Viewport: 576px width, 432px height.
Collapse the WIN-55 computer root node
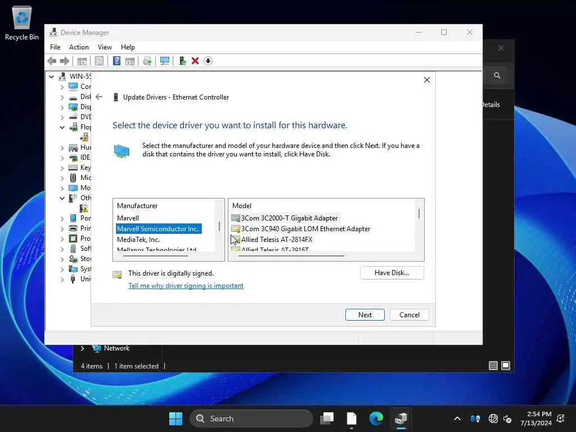click(51, 76)
